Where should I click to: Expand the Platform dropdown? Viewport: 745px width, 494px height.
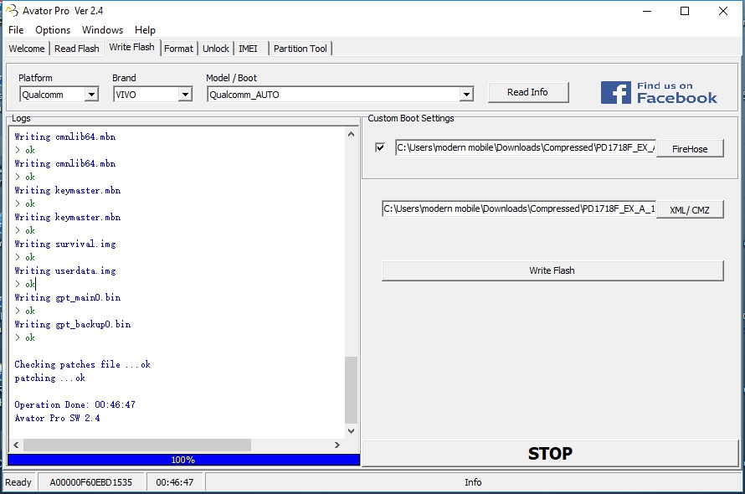pos(91,94)
